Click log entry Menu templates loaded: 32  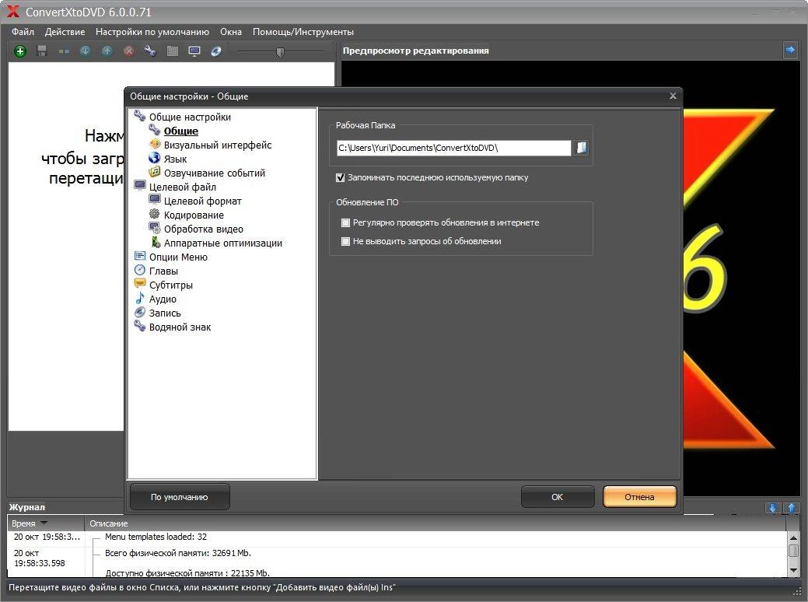click(156, 537)
